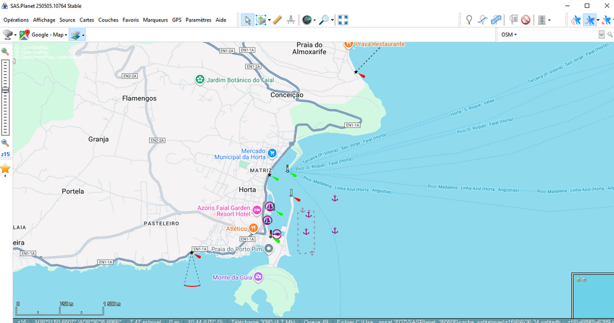The height and width of the screenshot is (323, 614).
Task: Toggle the layers overlay button
Action: pyautogui.click(x=76, y=35)
